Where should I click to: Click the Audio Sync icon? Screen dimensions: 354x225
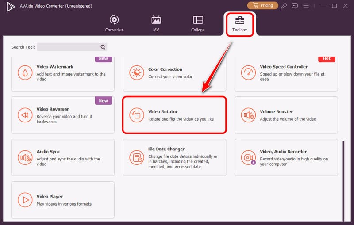click(25, 157)
